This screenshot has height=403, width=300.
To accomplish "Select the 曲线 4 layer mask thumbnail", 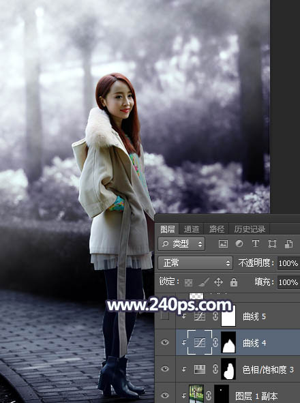I will (228, 342).
